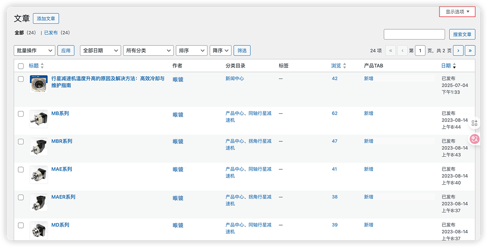This screenshot has height=247, width=487.
Task: Click the QR code grid floating icon
Action: click(474, 123)
